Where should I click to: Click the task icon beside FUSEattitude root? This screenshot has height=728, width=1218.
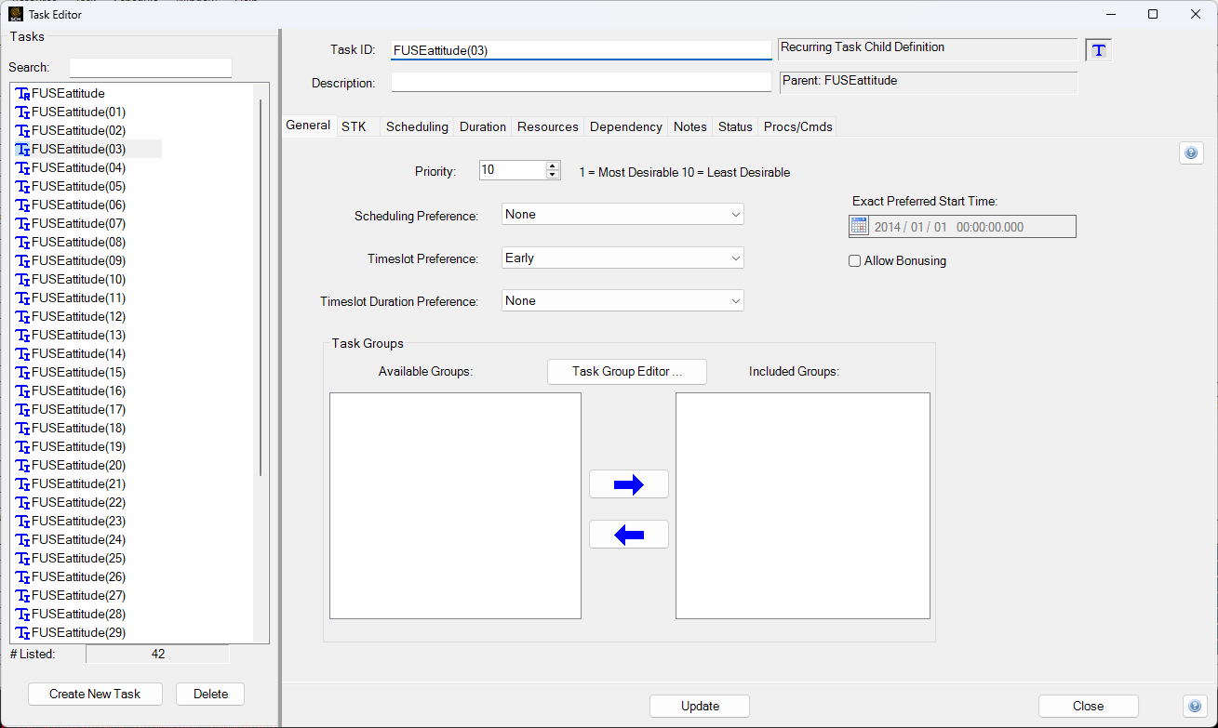(23, 93)
